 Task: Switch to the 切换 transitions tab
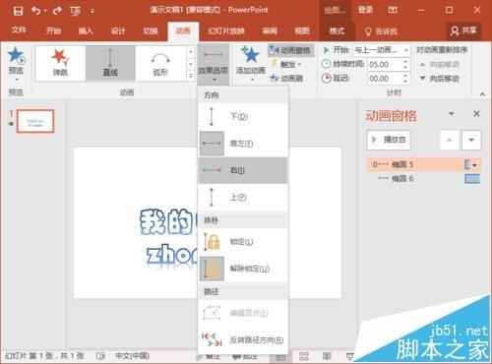click(151, 30)
